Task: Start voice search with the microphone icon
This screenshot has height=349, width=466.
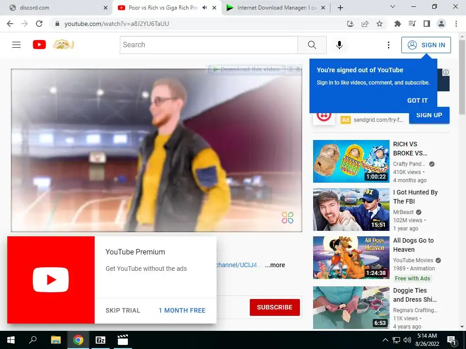Action: [x=339, y=45]
